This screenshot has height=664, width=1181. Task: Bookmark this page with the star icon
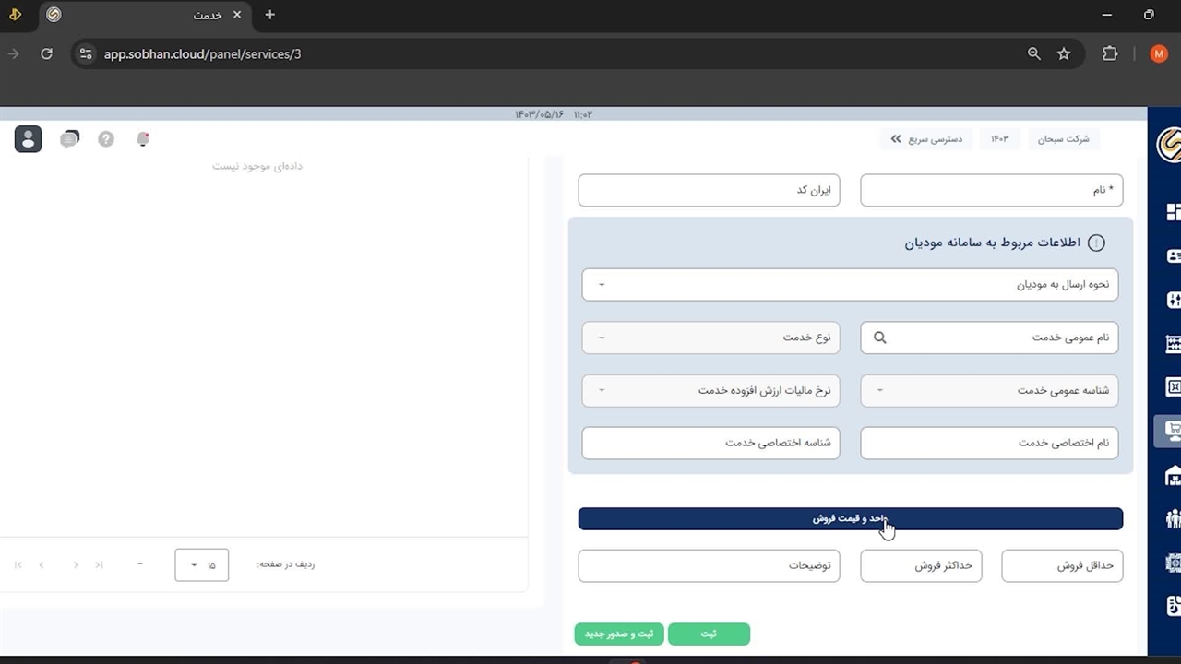coord(1064,54)
